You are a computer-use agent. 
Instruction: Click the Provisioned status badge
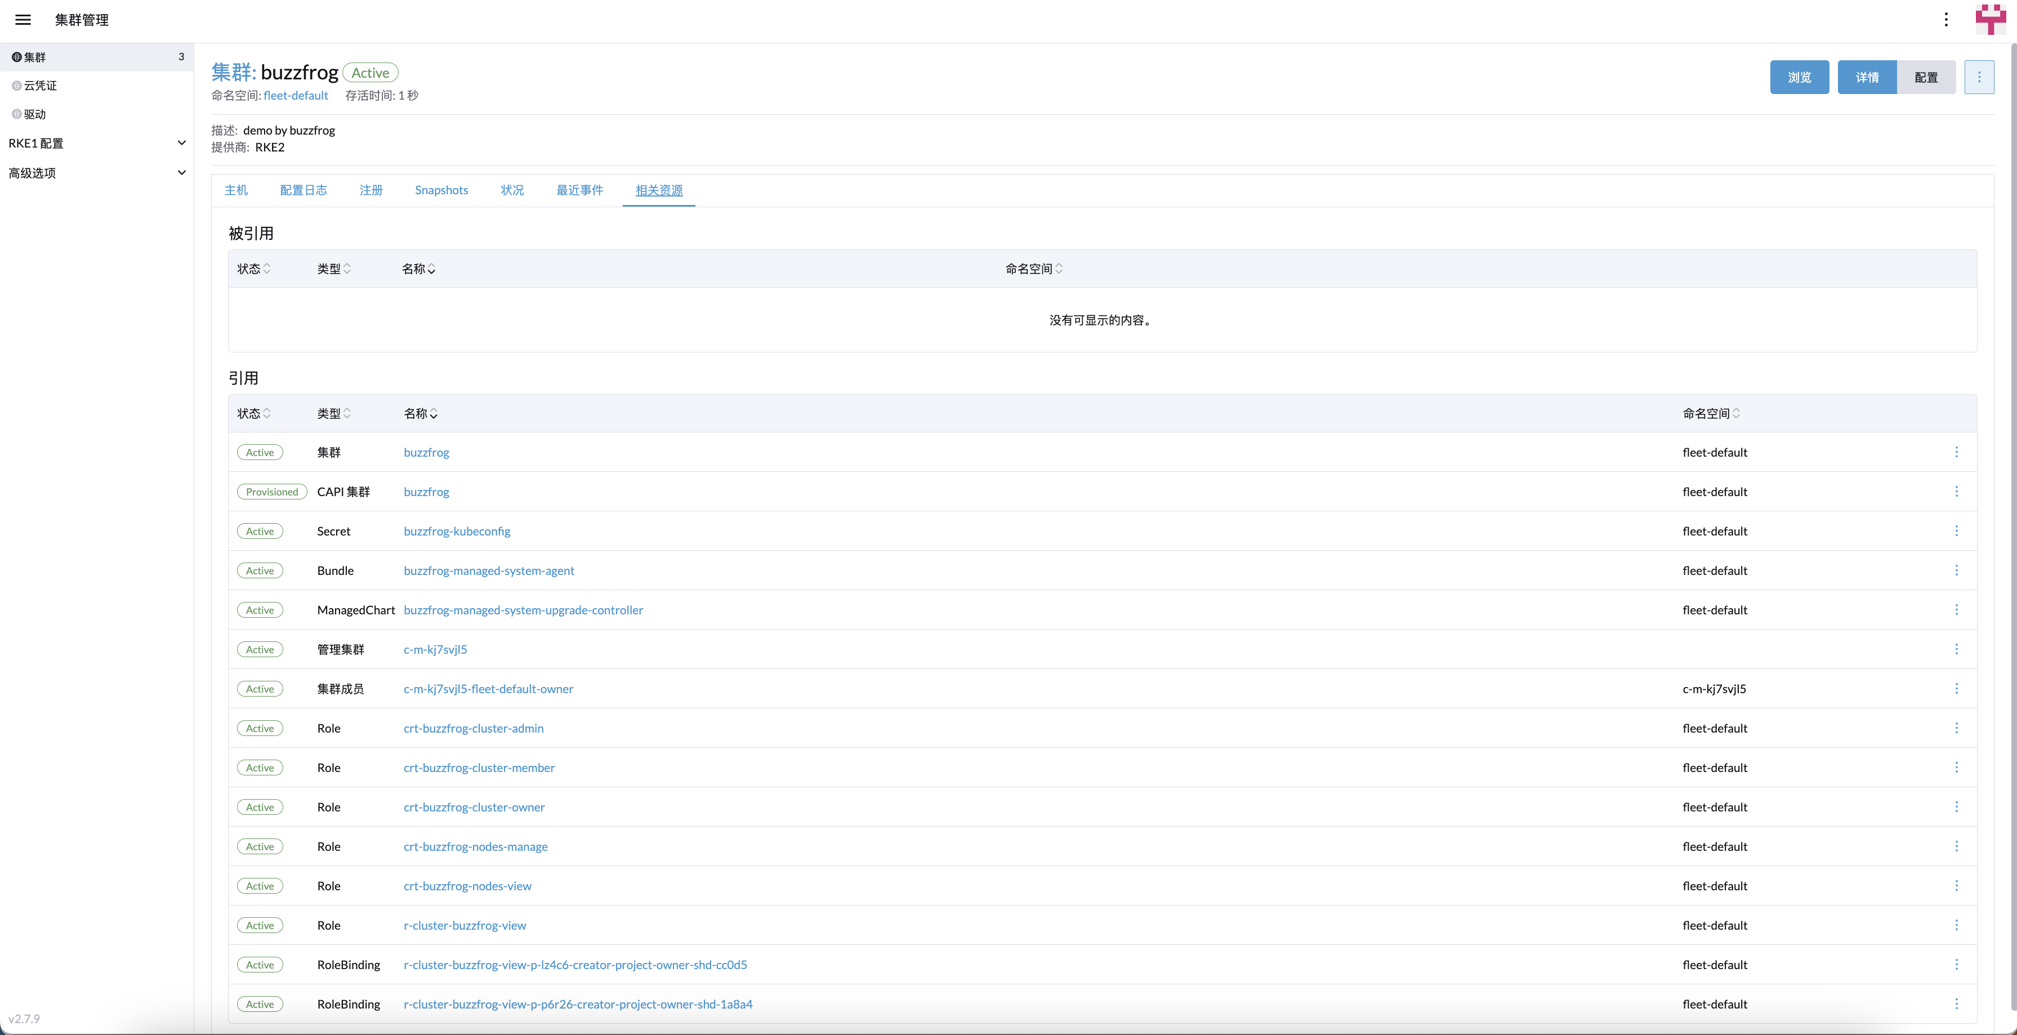[272, 492]
